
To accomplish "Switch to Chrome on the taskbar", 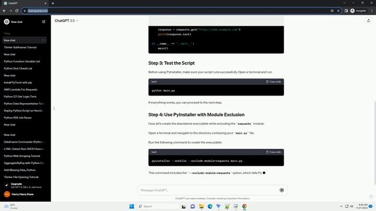I will pos(244,206).
